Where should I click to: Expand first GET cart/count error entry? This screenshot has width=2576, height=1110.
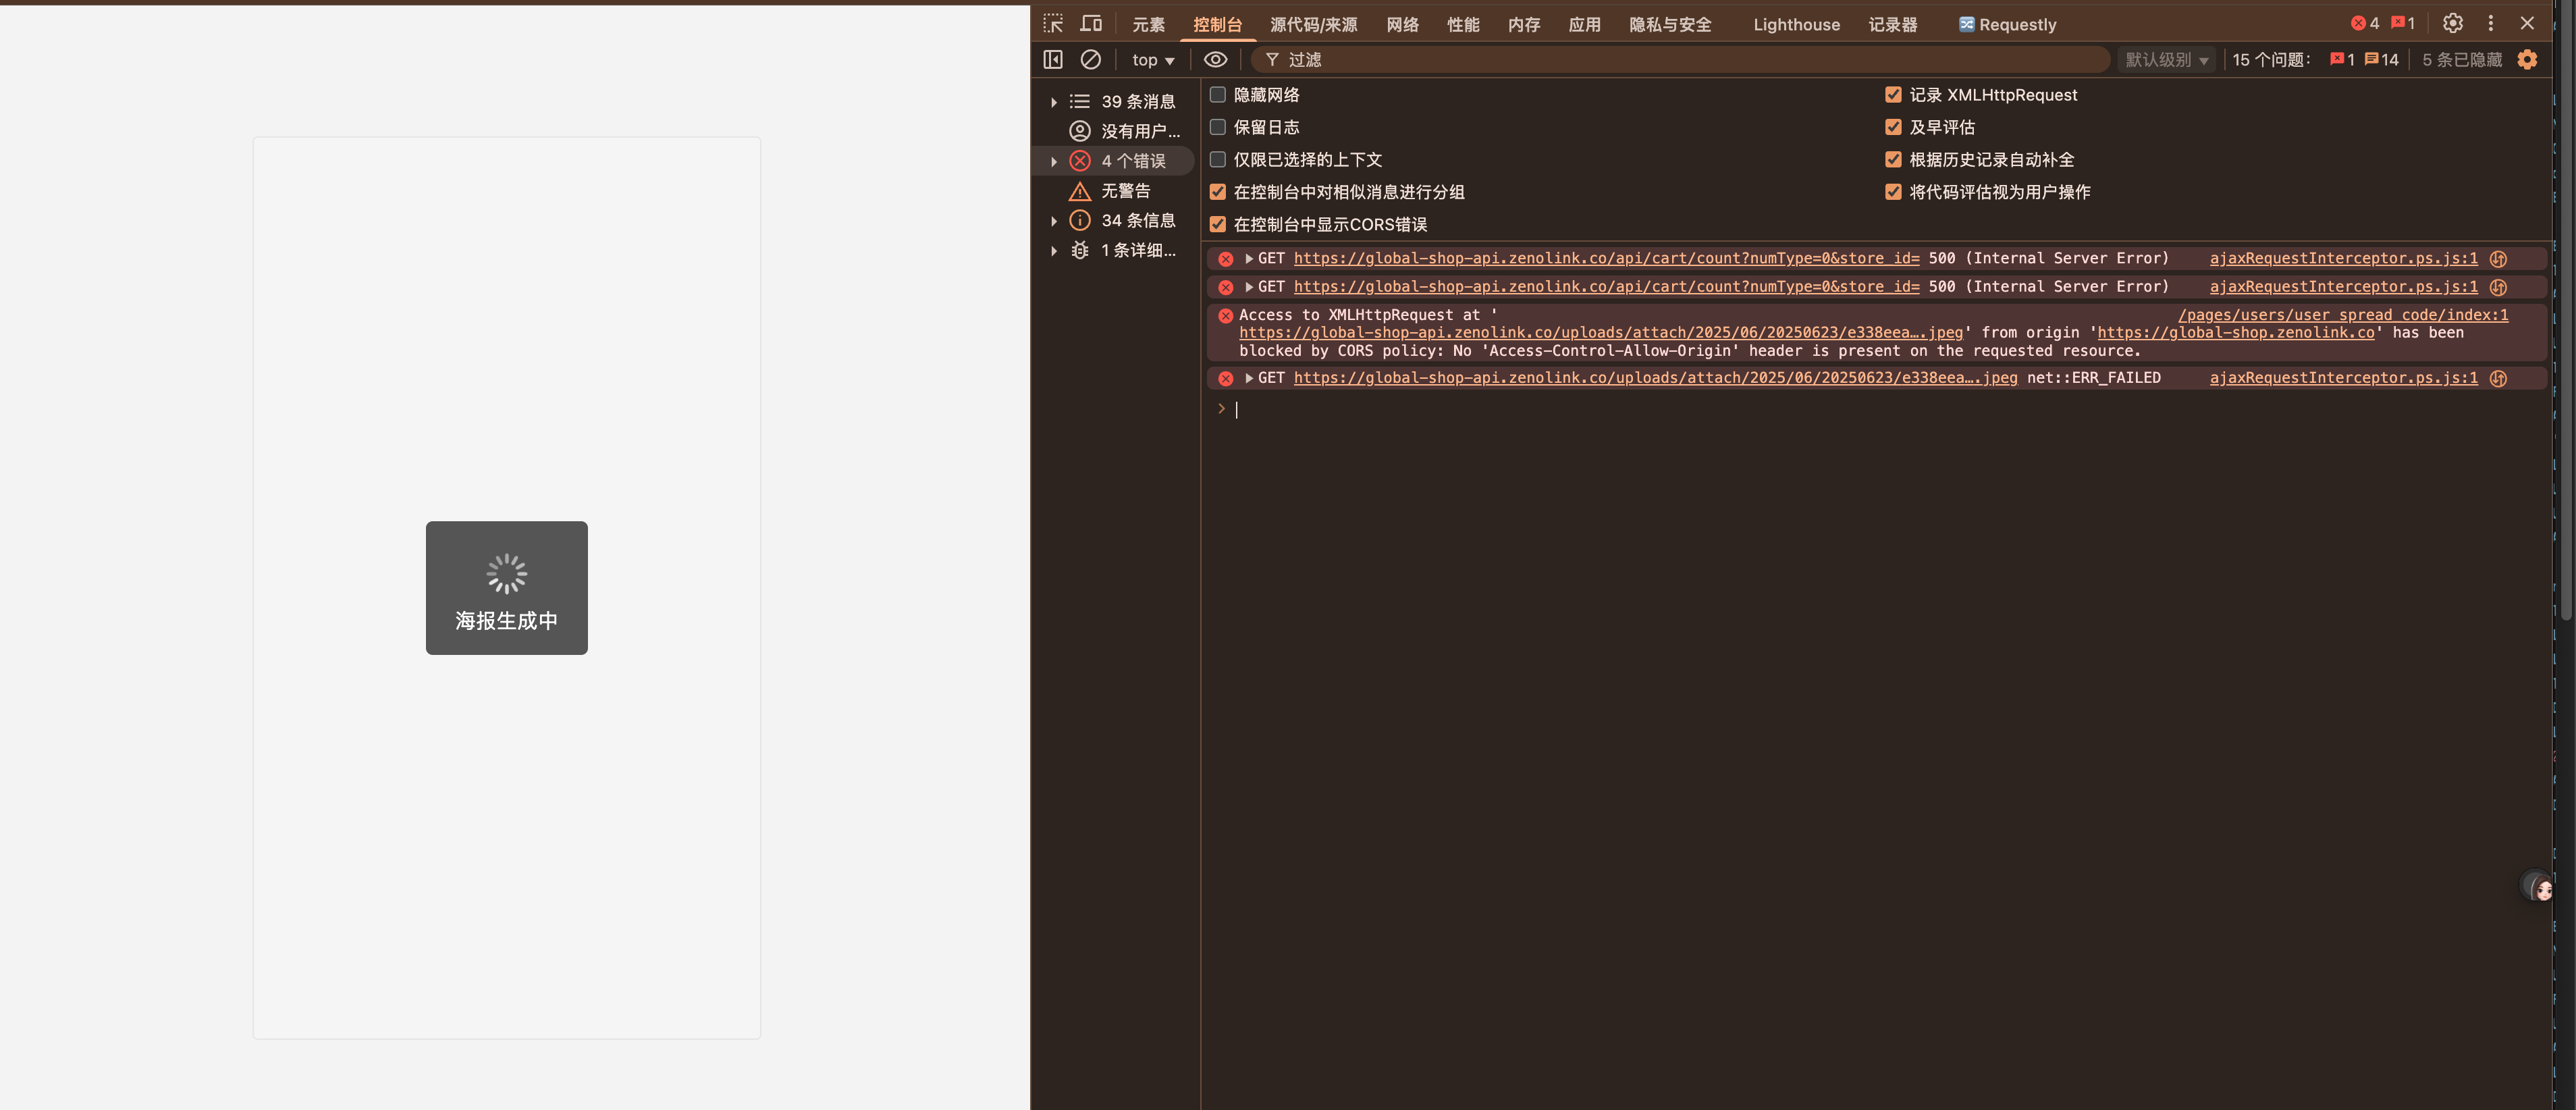1249,259
